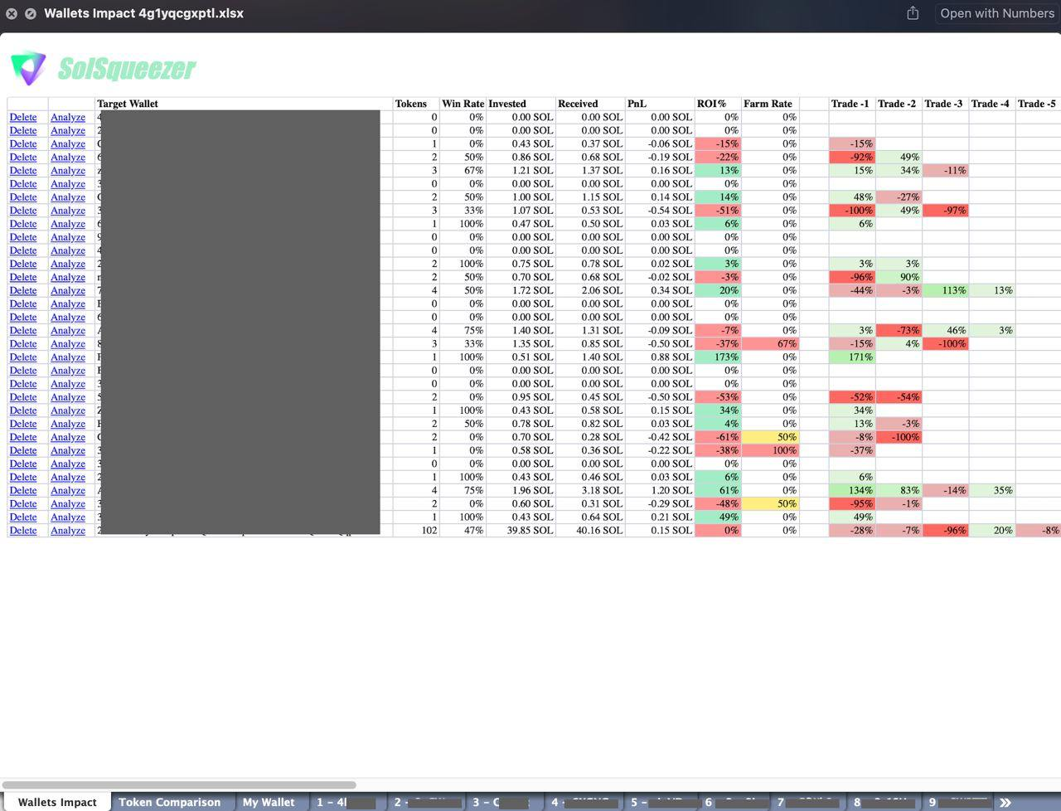Click Analyze in the row with 102 tokens
Viewport: 1061px width, 811px height.
[68, 531]
